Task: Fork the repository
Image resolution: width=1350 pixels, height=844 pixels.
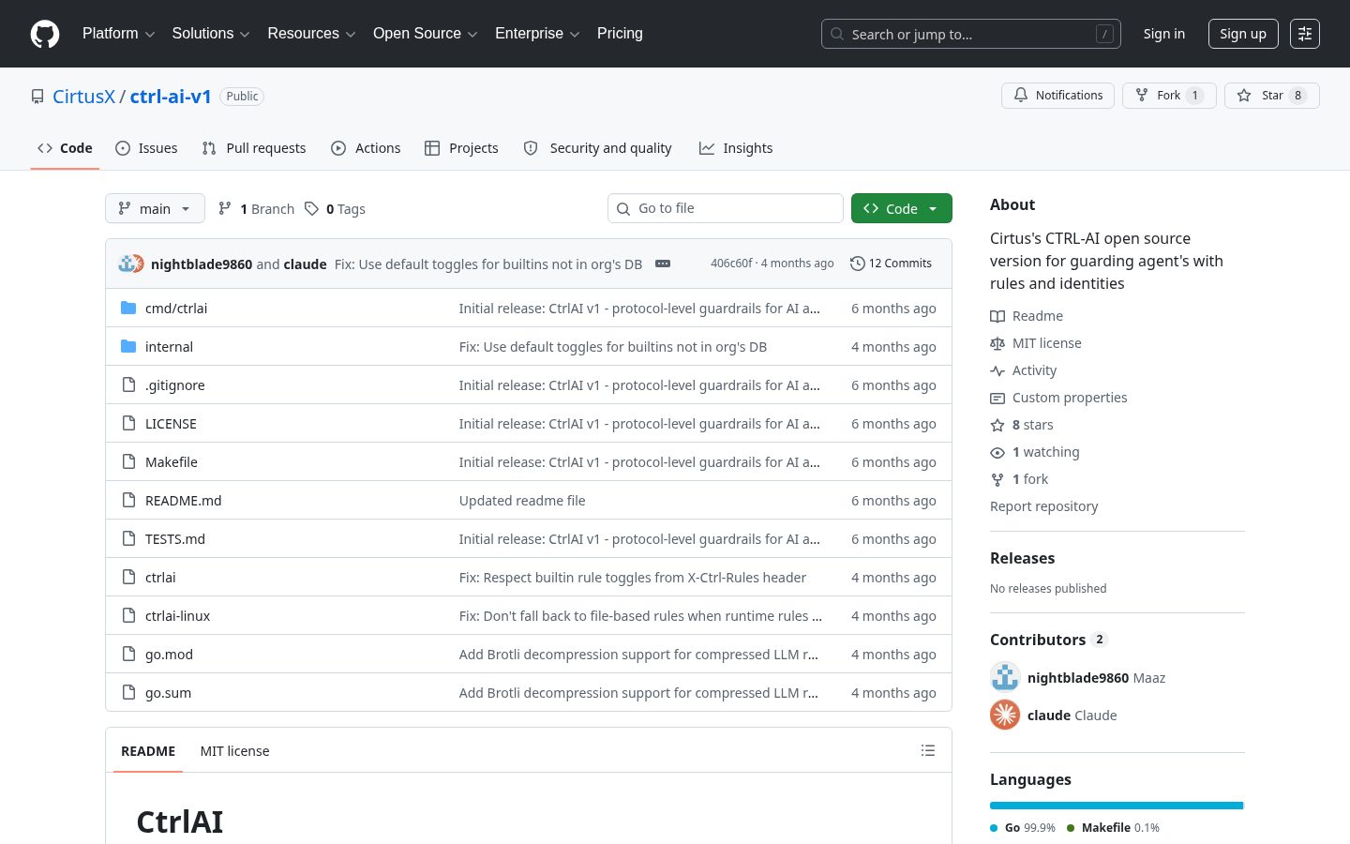Action: (x=1169, y=96)
